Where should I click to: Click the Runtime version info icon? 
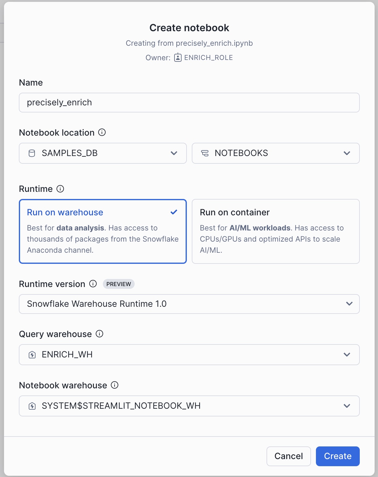click(x=93, y=284)
